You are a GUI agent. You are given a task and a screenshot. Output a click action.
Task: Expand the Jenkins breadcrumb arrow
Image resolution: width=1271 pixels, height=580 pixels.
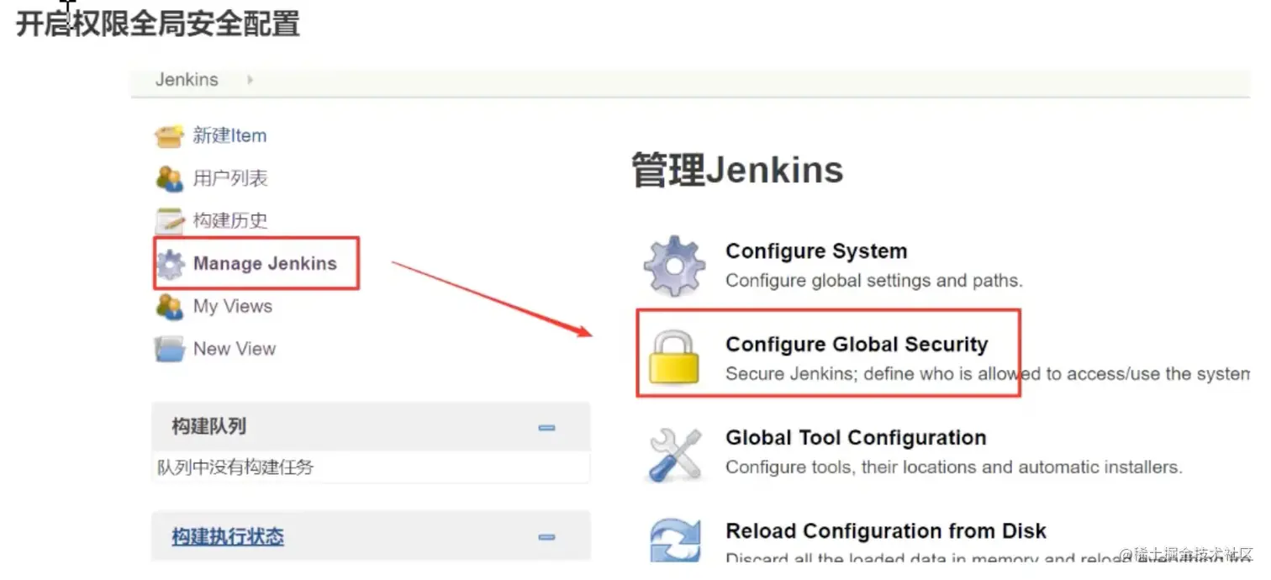pos(250,80)
